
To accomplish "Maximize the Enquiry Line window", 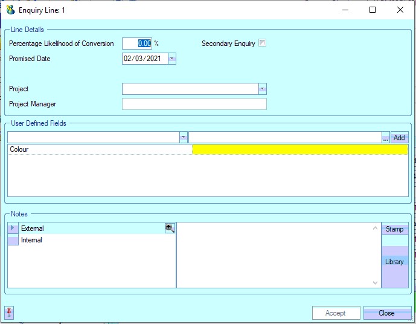I will click(x=373, y=10).
